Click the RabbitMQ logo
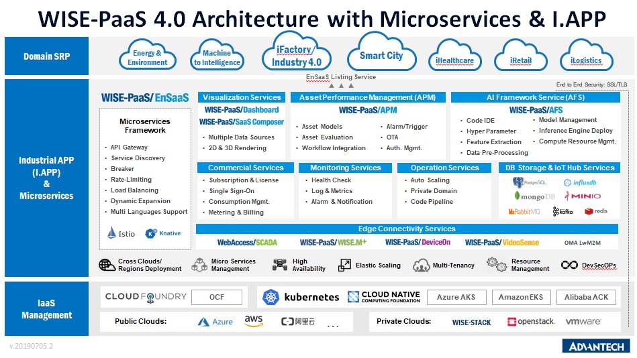 point(524,211)
